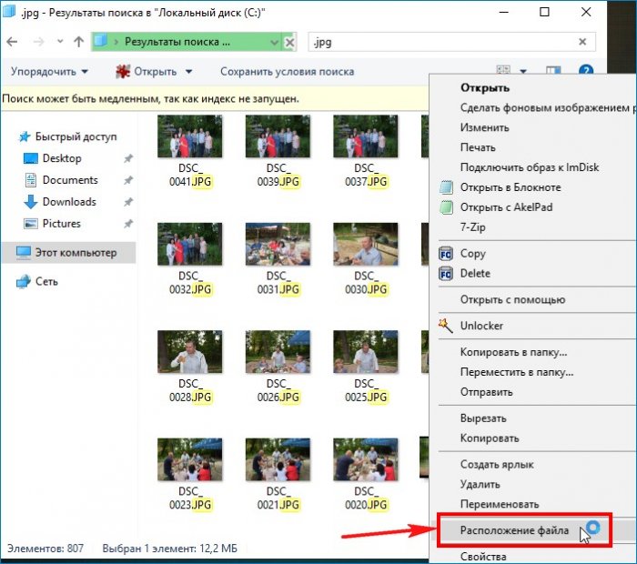Expand the Открыть dropdown arrow

click(x=189, y=72)
